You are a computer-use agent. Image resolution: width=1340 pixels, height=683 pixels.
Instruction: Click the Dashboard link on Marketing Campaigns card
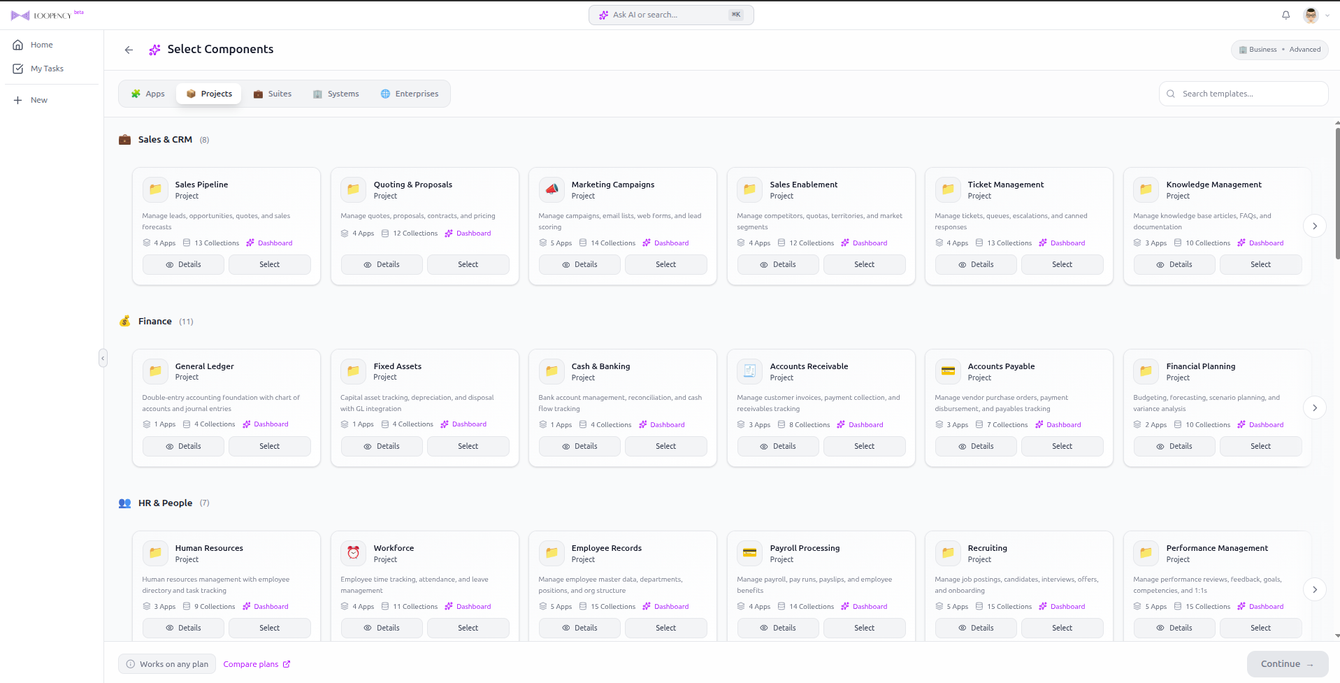[671, 243]
